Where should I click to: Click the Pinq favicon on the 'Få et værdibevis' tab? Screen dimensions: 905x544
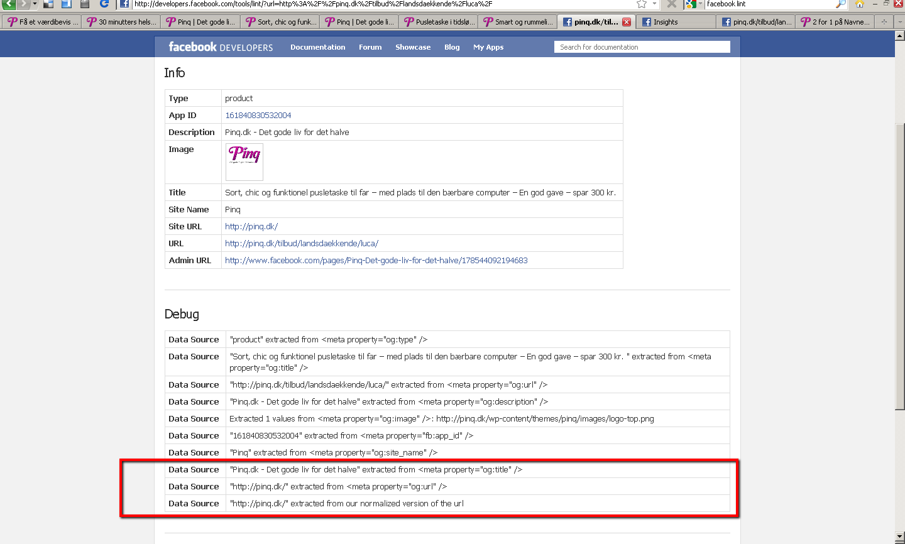click(x=12, y=22)
